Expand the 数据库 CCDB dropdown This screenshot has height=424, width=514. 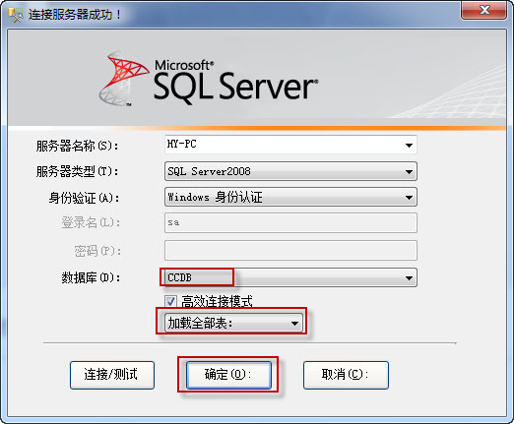coord(290,277)
